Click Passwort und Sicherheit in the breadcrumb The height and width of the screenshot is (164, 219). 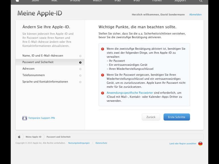click(x=59, y=137)
